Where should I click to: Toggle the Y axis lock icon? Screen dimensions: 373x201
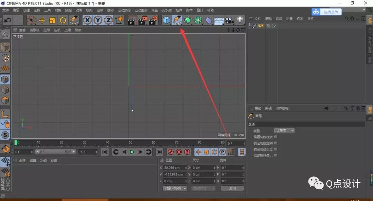pyautogui.click(x=98, y=20)
